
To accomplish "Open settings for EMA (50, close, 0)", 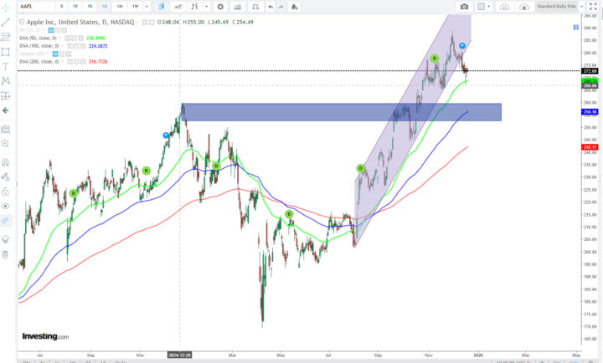I will [75, 38].
